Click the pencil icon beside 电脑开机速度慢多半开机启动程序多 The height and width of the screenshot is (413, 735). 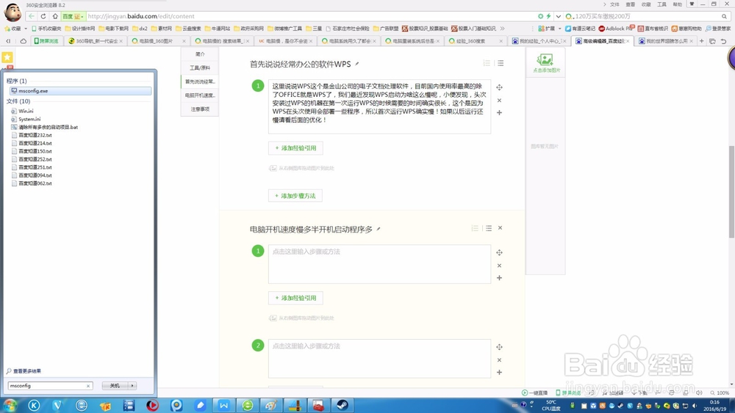pyautogui.click(x=379, y=229)
